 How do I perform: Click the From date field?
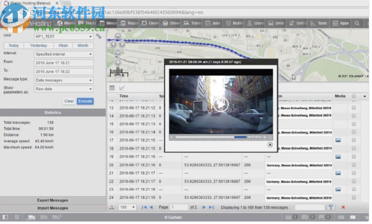pos(64,63)
